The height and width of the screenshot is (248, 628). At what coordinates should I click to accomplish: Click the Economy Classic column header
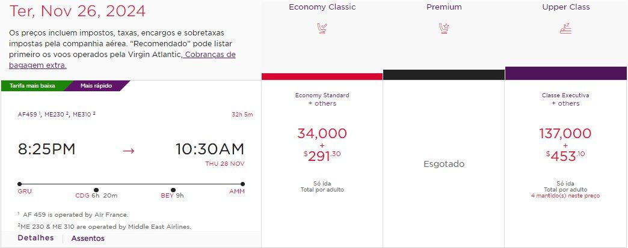click(x=322, y=7)
